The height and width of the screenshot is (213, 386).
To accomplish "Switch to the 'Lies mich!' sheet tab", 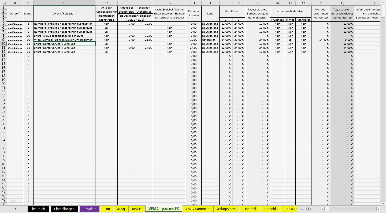I will [38, 209].
